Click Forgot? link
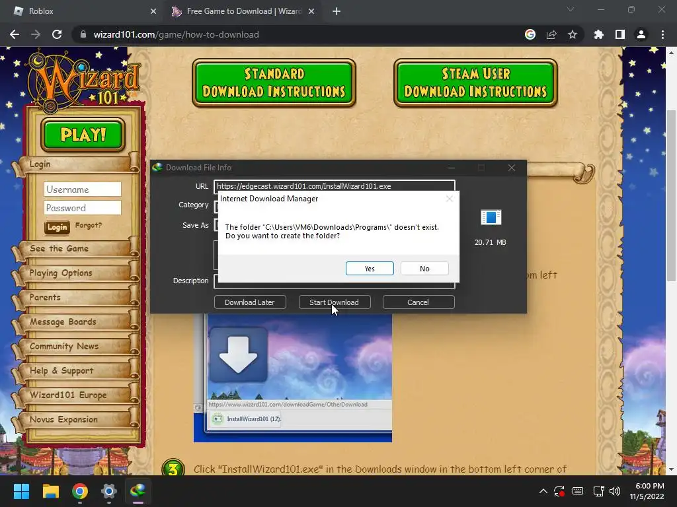This screenshot has width=677, height=507. [x=89, y=225]
